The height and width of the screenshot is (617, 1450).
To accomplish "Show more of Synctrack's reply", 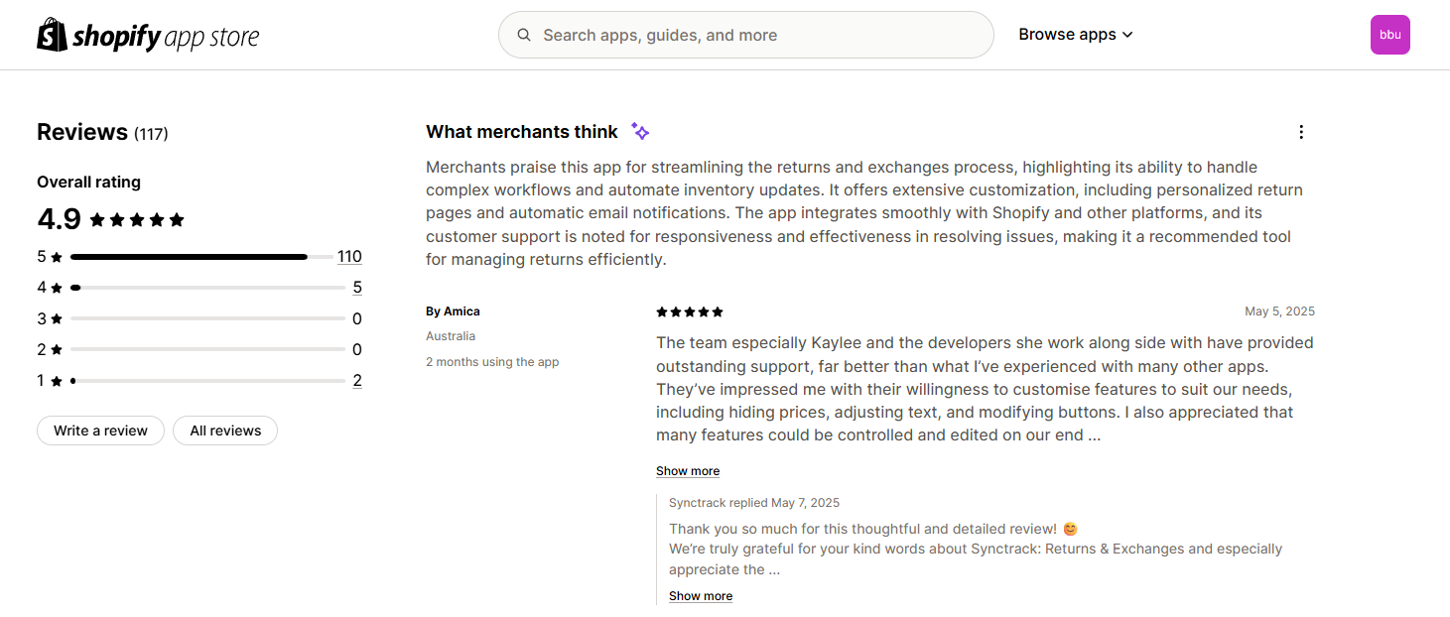I will (x=701, y=596).
